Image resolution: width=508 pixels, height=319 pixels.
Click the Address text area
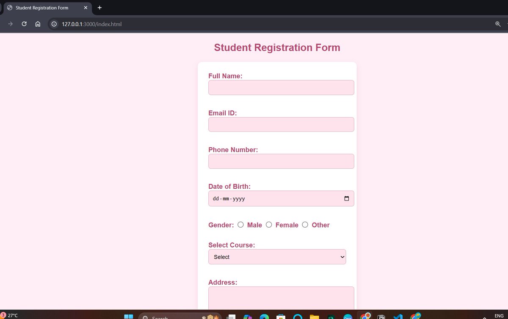pos(281,298)
